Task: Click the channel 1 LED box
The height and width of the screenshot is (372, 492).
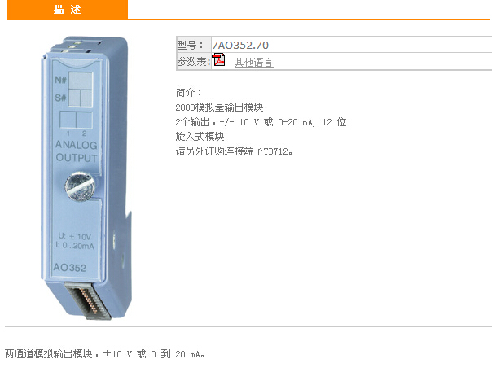Action: click(x=68, y=120)
